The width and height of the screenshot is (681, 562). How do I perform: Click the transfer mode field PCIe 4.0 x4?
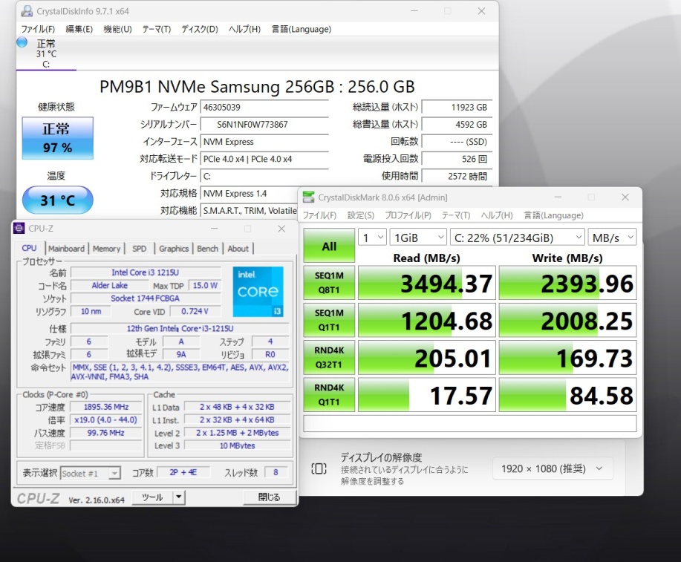264,159
